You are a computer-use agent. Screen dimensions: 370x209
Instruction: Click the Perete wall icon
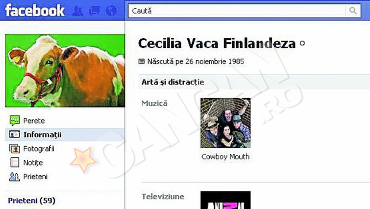tap(15, 120)
